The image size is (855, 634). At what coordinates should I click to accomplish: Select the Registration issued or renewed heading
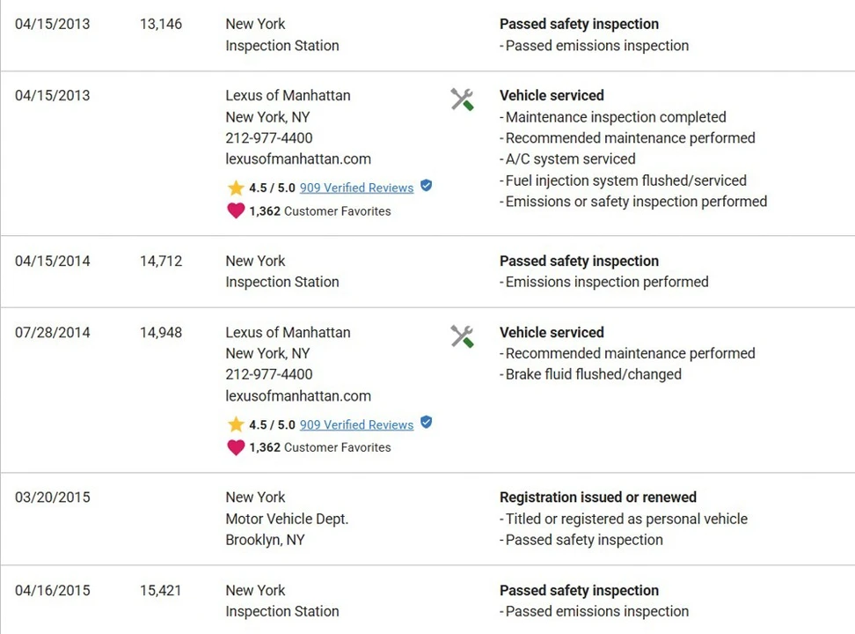pyautogui.click(x=598, y=498)
